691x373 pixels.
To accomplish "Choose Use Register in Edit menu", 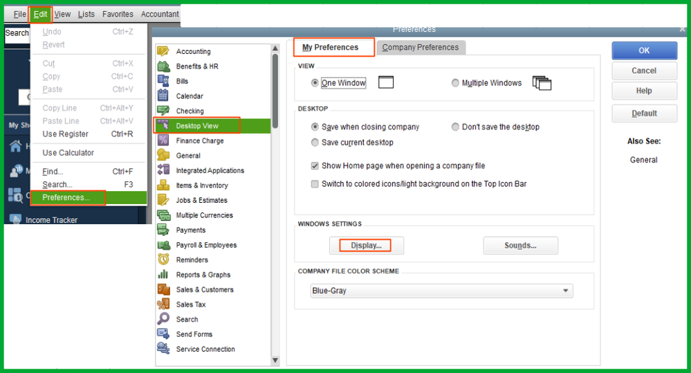I will [x=89, y=134].
